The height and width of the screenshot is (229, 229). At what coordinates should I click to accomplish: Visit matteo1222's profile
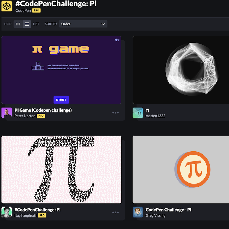coord(155,116)
